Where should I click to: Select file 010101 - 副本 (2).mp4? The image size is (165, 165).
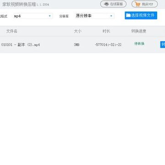point(21,45)
